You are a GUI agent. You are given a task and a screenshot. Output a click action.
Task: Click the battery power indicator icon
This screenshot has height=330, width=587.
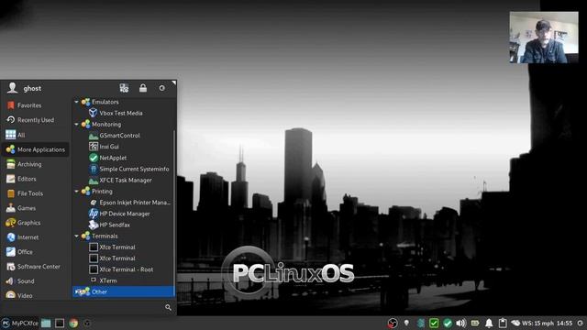coord(475,323)
